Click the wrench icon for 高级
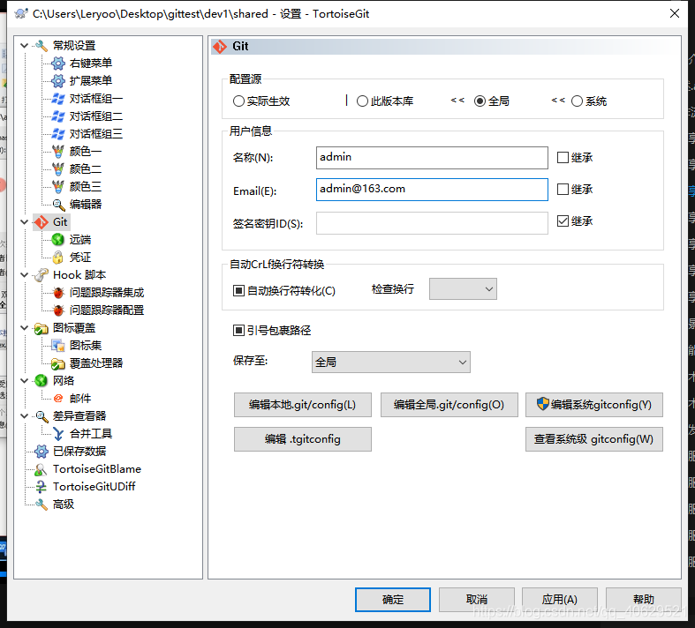The image size is (695, 628). click(42, 505)
